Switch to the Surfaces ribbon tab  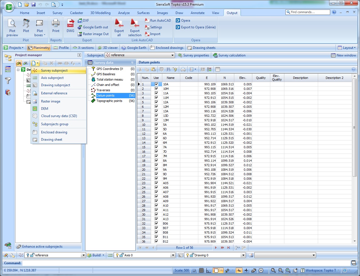point(143,13)
